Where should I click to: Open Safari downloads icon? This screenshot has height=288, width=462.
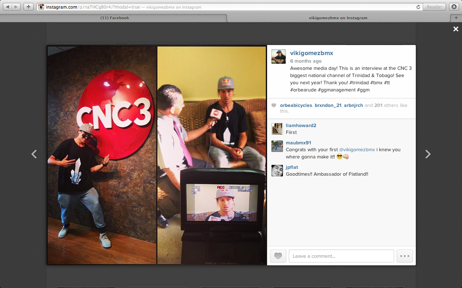coord(454,7)
